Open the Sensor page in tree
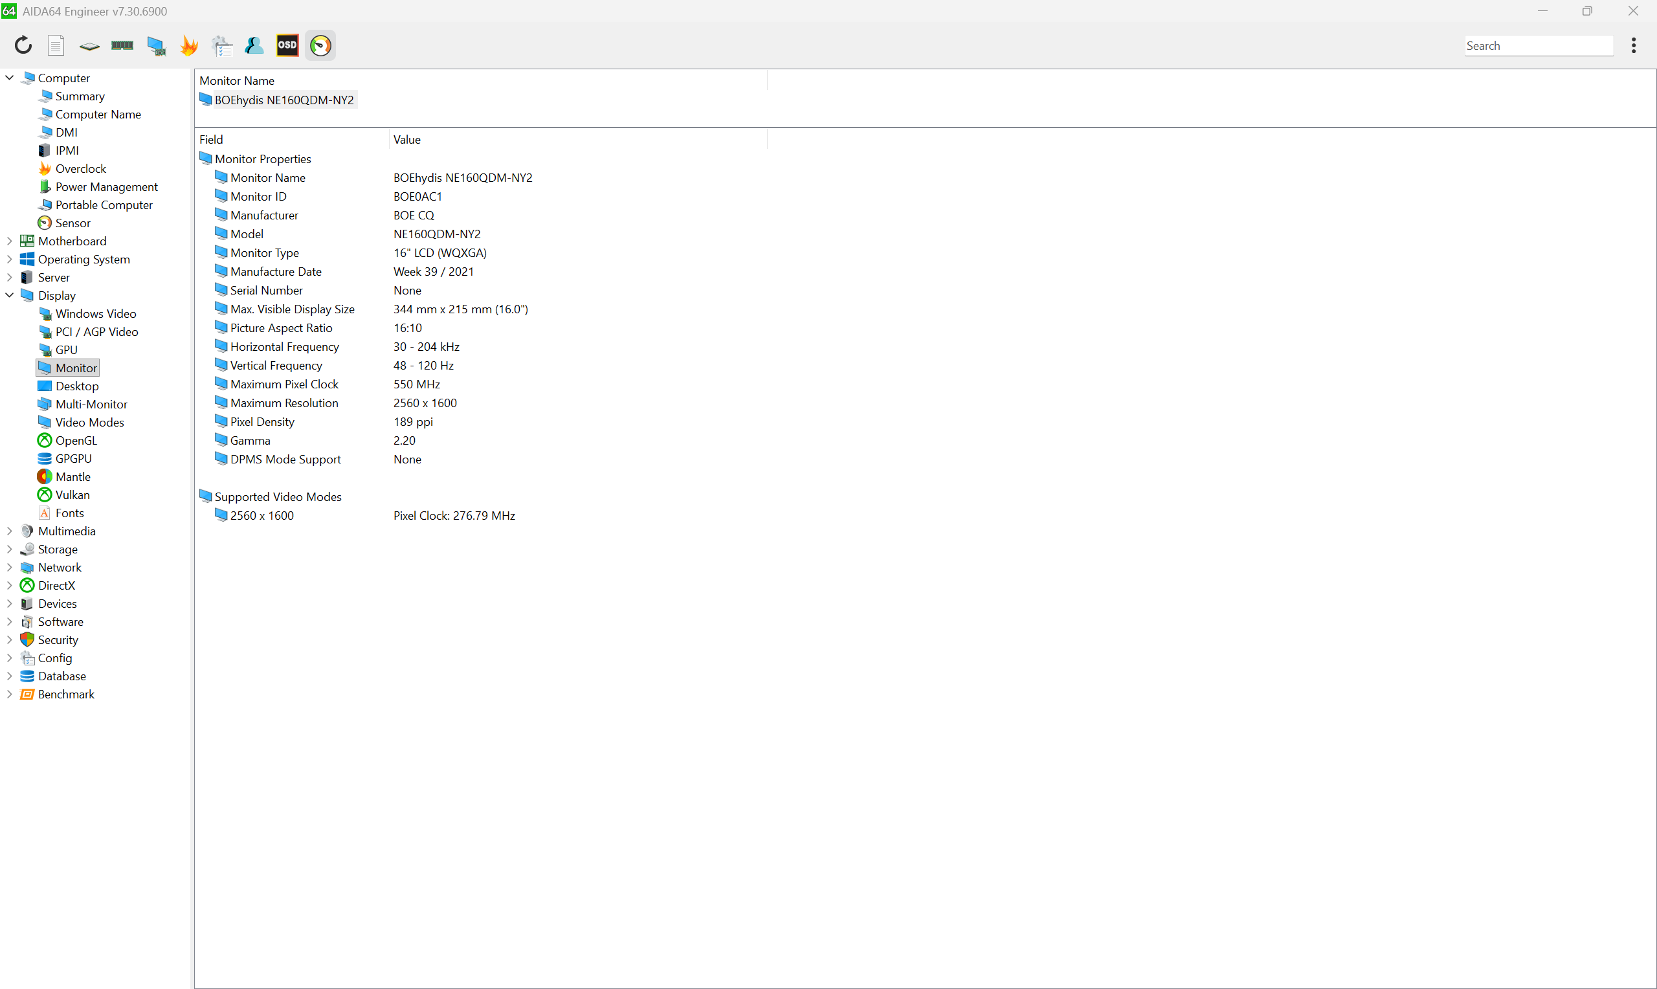 [72, 223]
